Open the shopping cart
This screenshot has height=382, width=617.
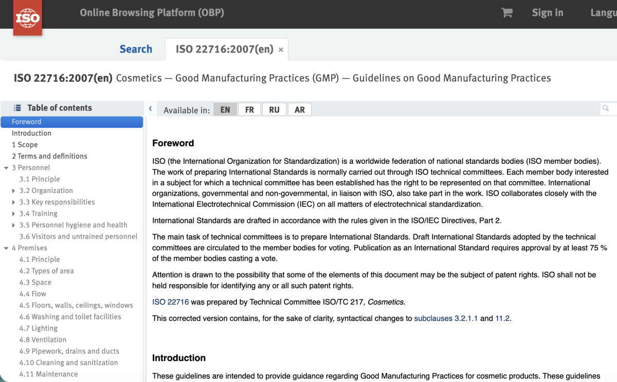[507, 13]
